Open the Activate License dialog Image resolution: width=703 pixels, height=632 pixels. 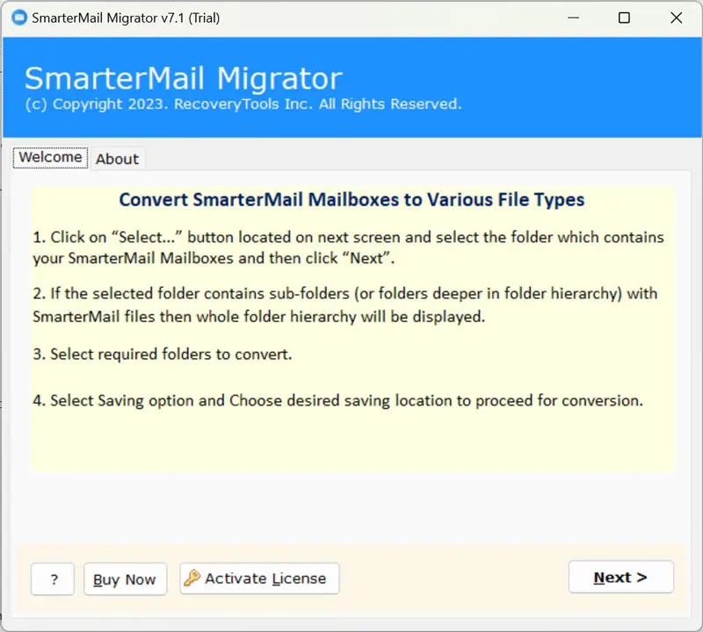(x=258, y=578)
